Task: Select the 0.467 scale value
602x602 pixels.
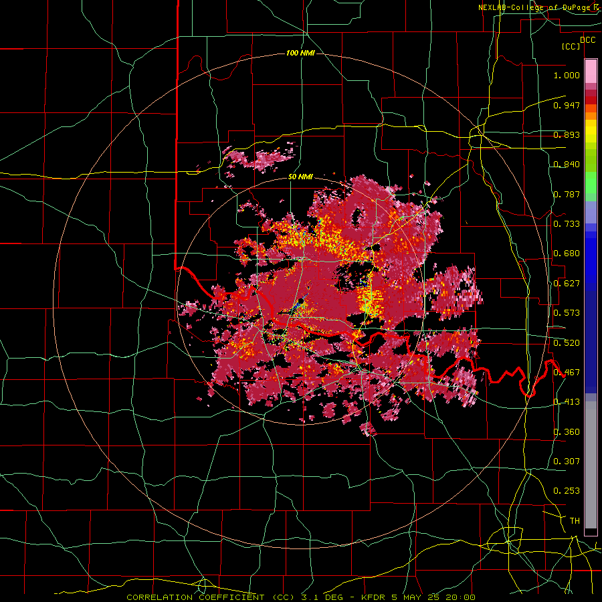Action: (x=567, y=373)
